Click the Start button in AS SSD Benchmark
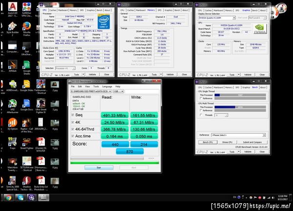293x211 pixels. click(x=99, y=168)
